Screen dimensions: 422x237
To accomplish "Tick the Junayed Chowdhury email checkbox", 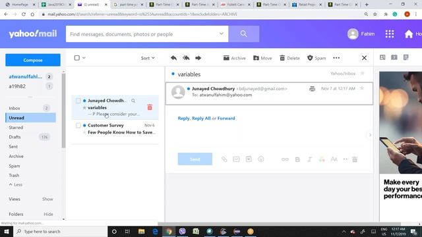I will [x=78, y=101].
